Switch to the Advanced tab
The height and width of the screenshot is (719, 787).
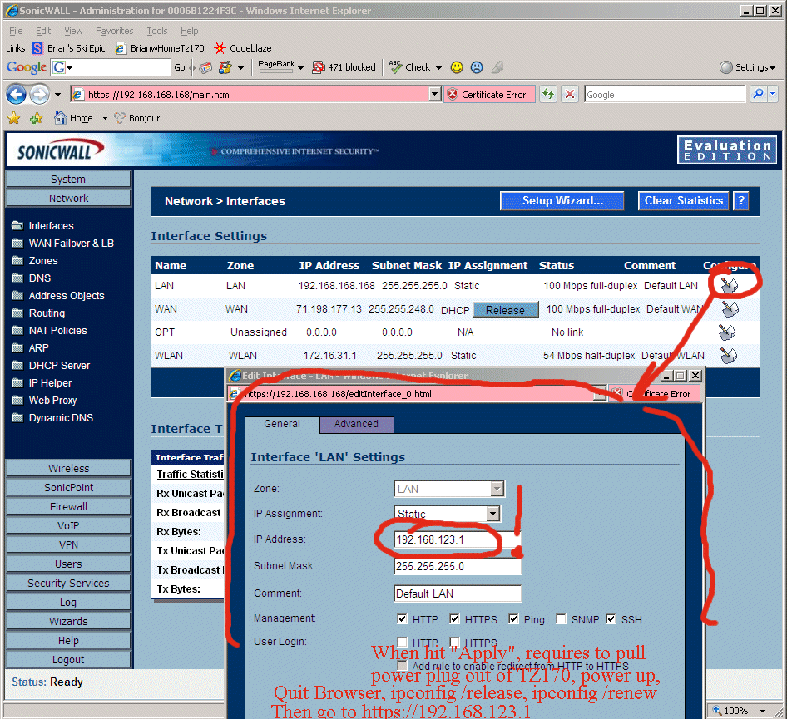coord(356,424)
